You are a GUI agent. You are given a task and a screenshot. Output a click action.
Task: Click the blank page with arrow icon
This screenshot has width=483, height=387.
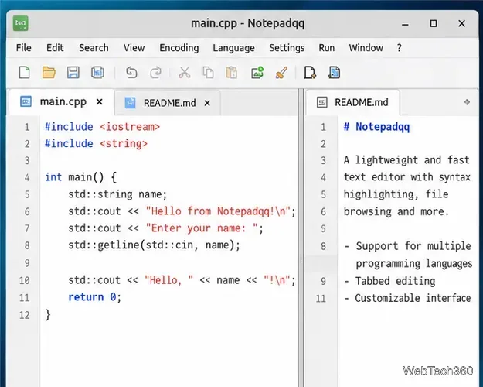coord(310,73)
